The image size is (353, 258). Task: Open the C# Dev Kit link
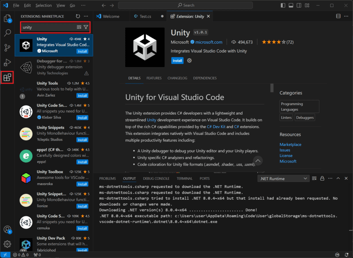[216, 127]
